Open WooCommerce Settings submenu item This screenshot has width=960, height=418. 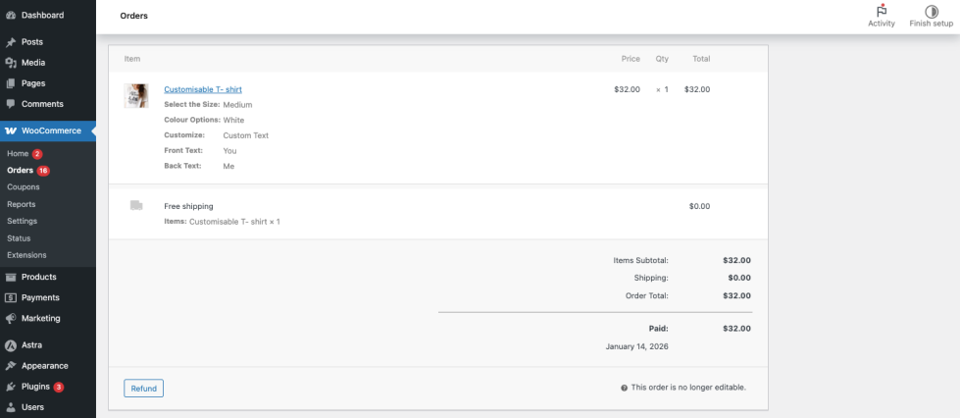coord(22,221)
